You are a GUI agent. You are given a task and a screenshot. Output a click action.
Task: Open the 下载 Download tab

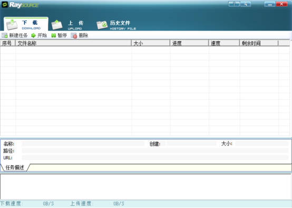click(x=26, y=24)
